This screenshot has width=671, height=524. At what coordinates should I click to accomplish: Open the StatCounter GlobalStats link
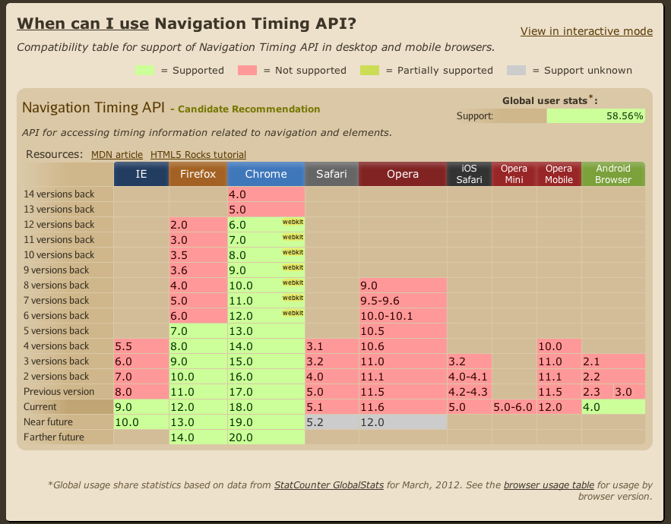(x=328, y=485)
